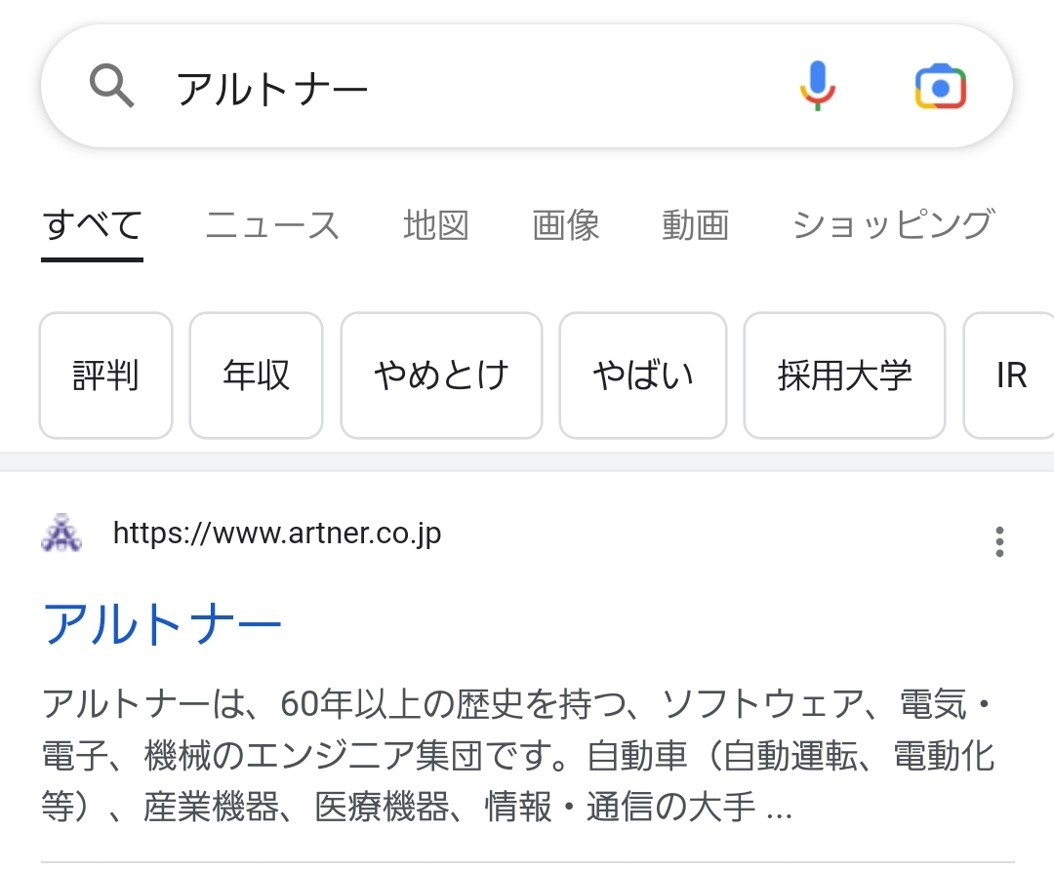Select the 年収 suggestion chip
The width and height of the screenshot is (1054, 870).
point(256,376)
